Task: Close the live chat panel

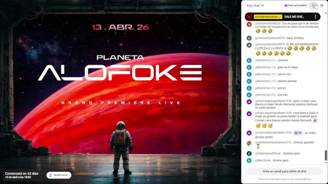Action: click(x=322, y=5)
